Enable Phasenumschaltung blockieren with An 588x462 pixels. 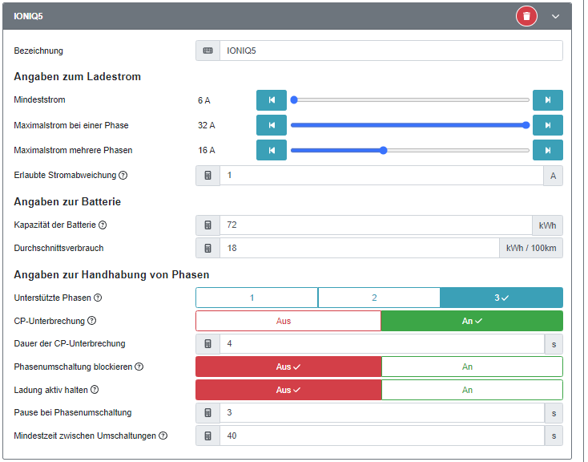pyautogui.click(x=472, y=367)
